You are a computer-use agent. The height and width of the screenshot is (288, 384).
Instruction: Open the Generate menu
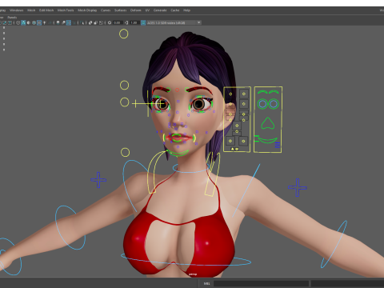point(160,10)
